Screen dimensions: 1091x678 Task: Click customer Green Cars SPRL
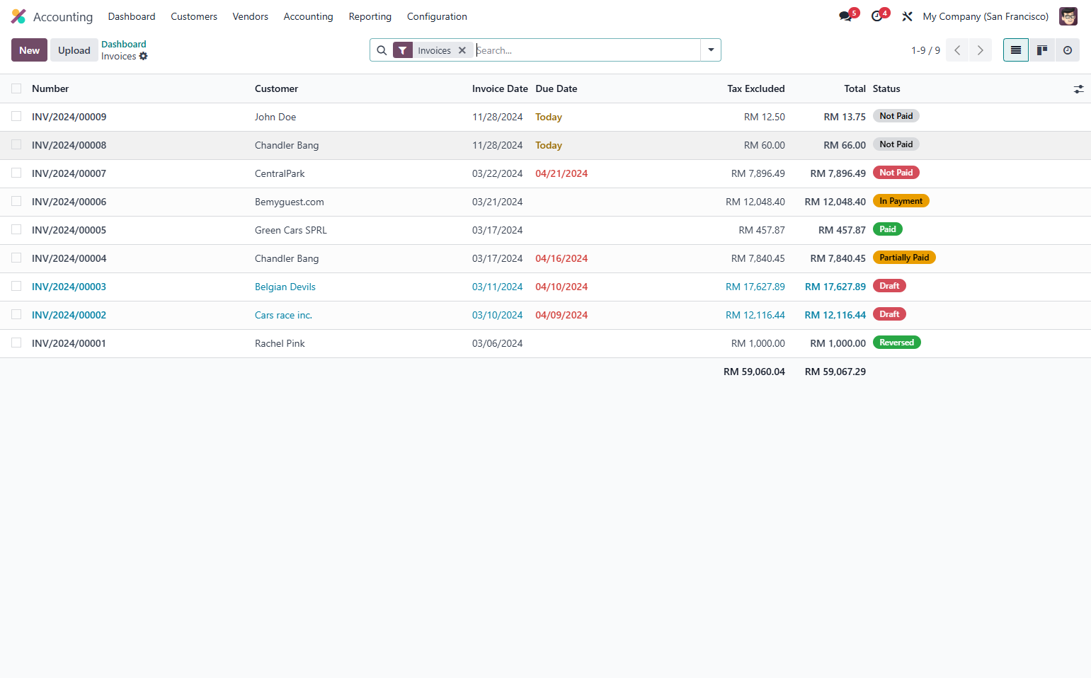290,230
